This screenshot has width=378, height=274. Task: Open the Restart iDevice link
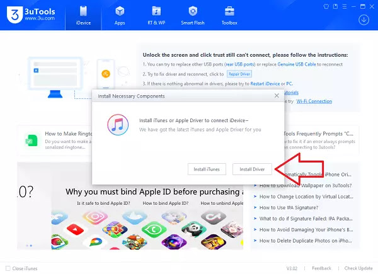tap(265, 84)
